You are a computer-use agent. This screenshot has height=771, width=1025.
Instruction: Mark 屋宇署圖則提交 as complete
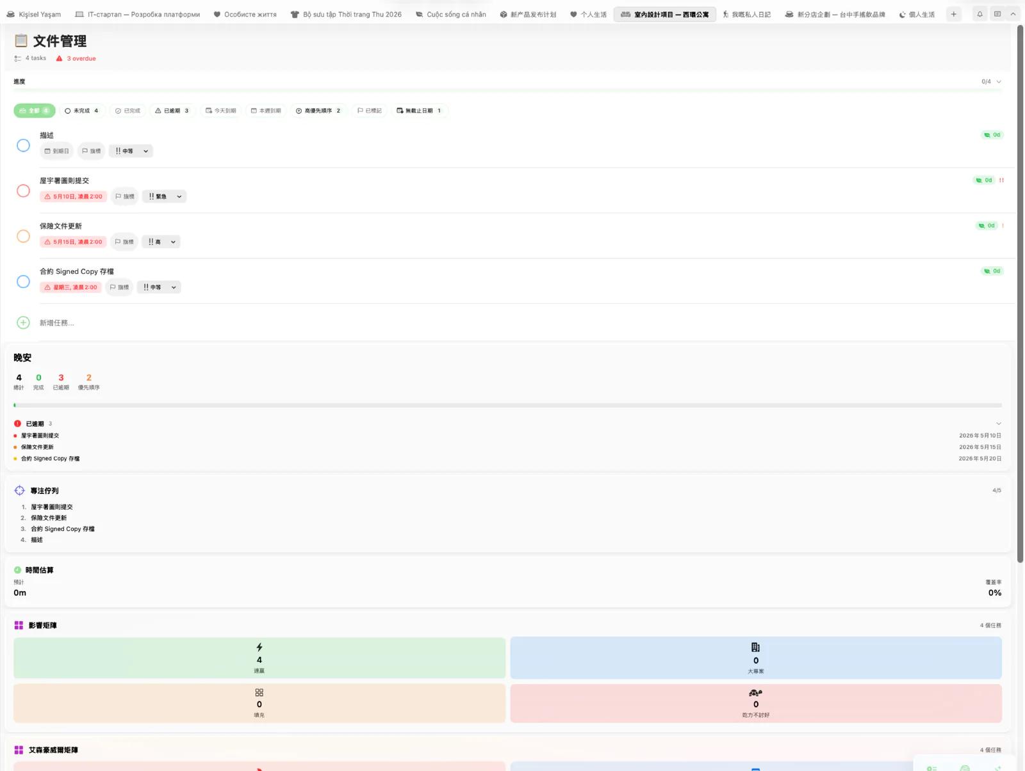23,191
